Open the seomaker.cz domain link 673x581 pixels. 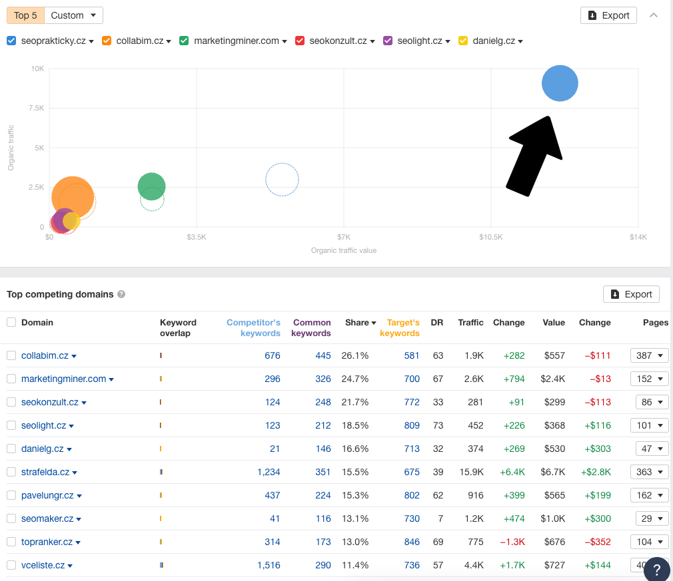coord(47,518)
